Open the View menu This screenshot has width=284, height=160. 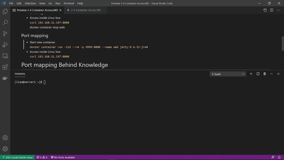(42, 3)
